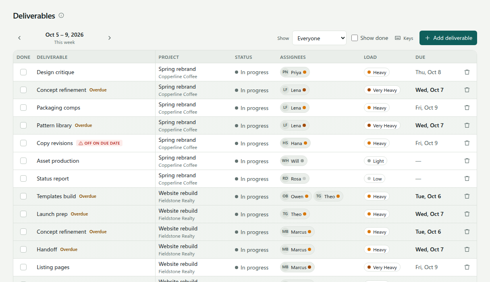Click the empty due date for Asset production

418,161
